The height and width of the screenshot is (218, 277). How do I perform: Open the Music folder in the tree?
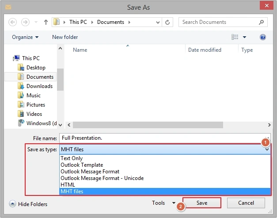point(34,96)
